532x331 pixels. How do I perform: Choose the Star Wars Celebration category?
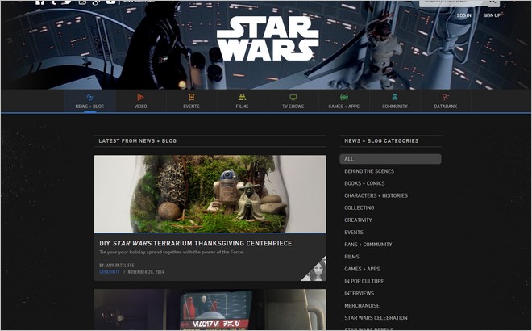coord(376,318)
